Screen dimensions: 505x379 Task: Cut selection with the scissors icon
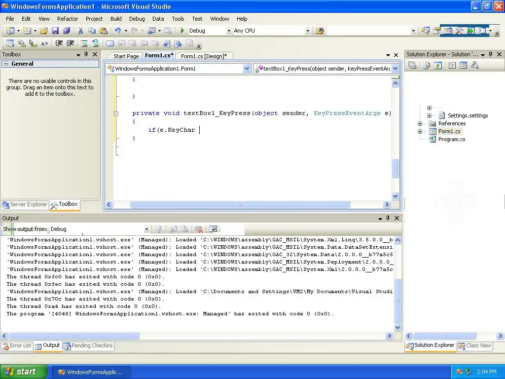(x=80, y=31)
